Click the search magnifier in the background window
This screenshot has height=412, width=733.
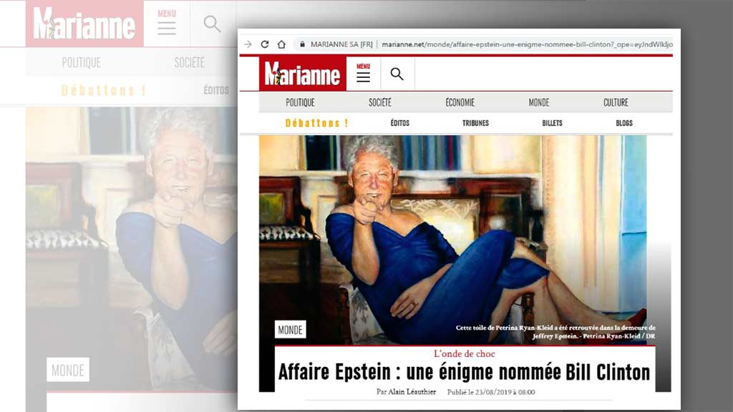point(212,24)
